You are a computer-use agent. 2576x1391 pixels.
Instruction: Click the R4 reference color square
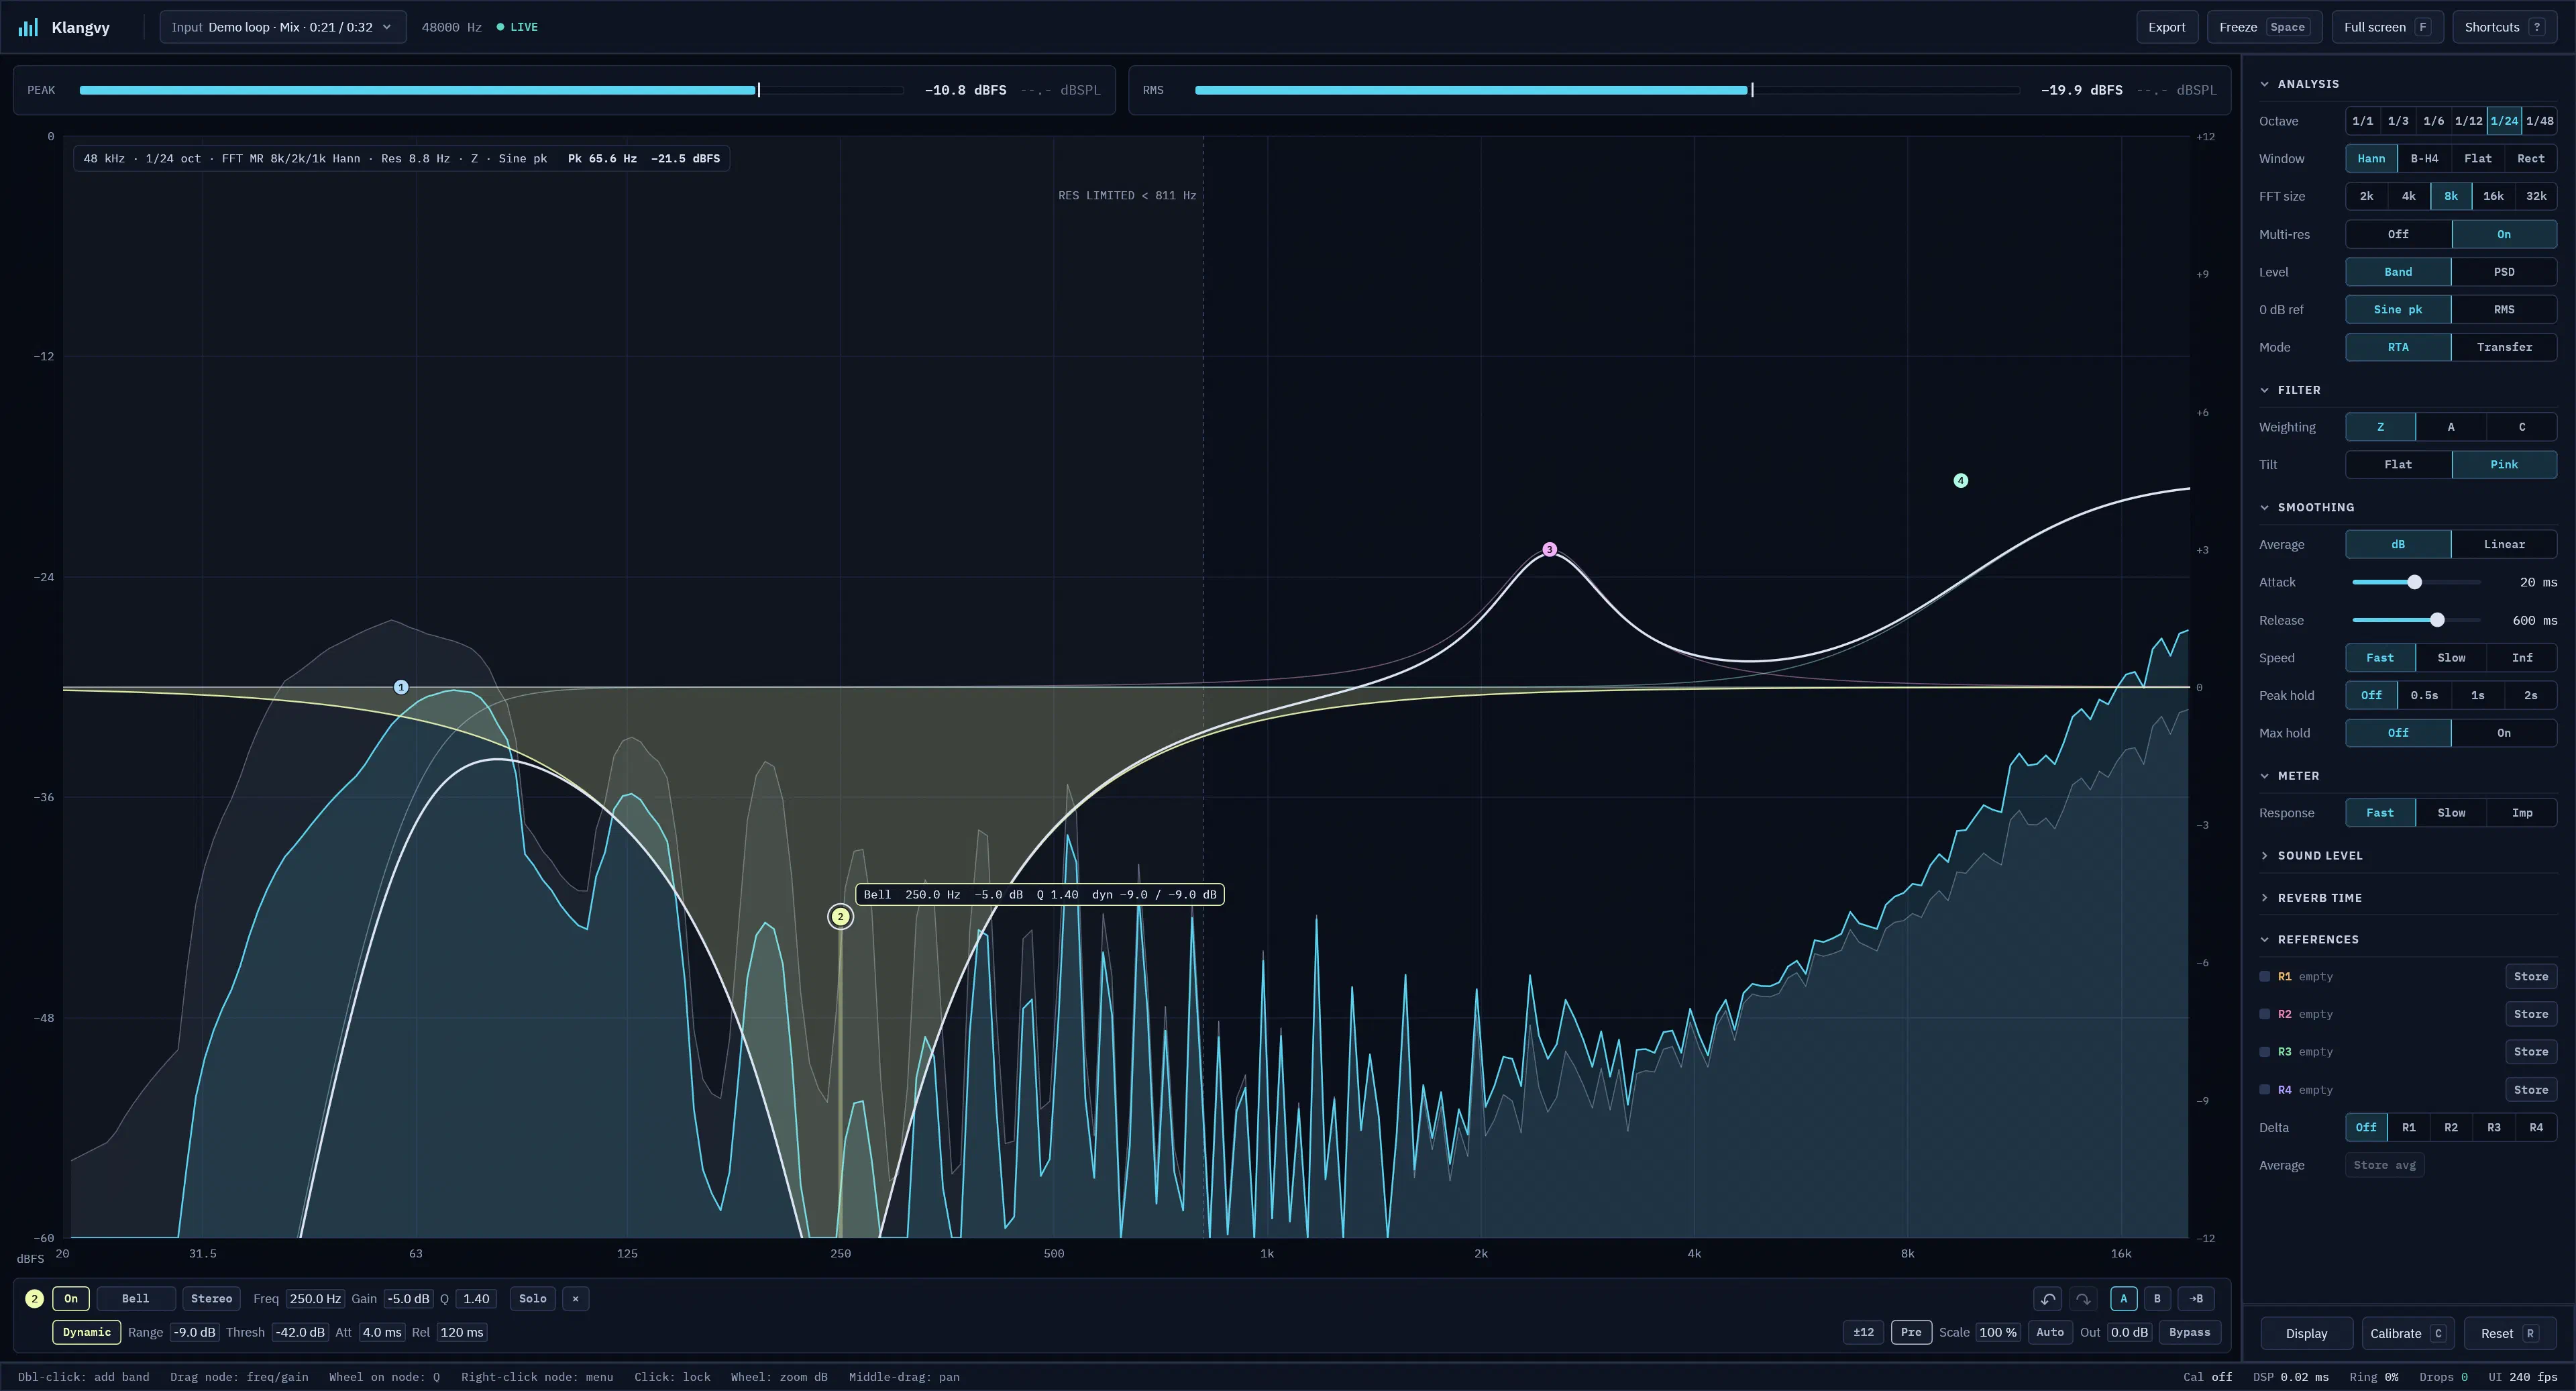(2265, 1090)
